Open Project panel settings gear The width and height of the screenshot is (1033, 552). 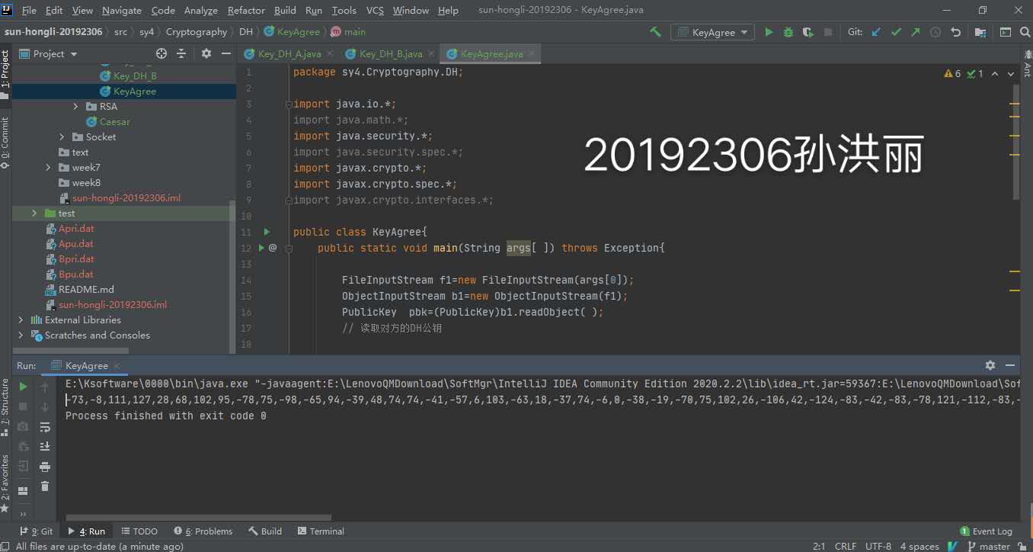206,53
